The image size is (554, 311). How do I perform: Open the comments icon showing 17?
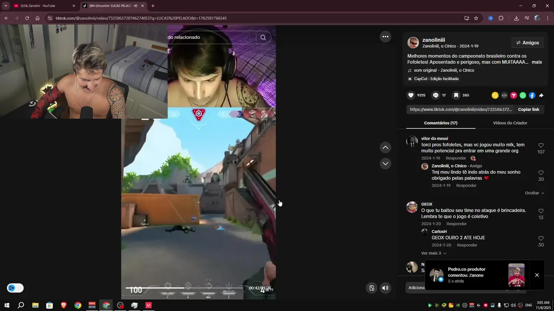pos(435,95)
